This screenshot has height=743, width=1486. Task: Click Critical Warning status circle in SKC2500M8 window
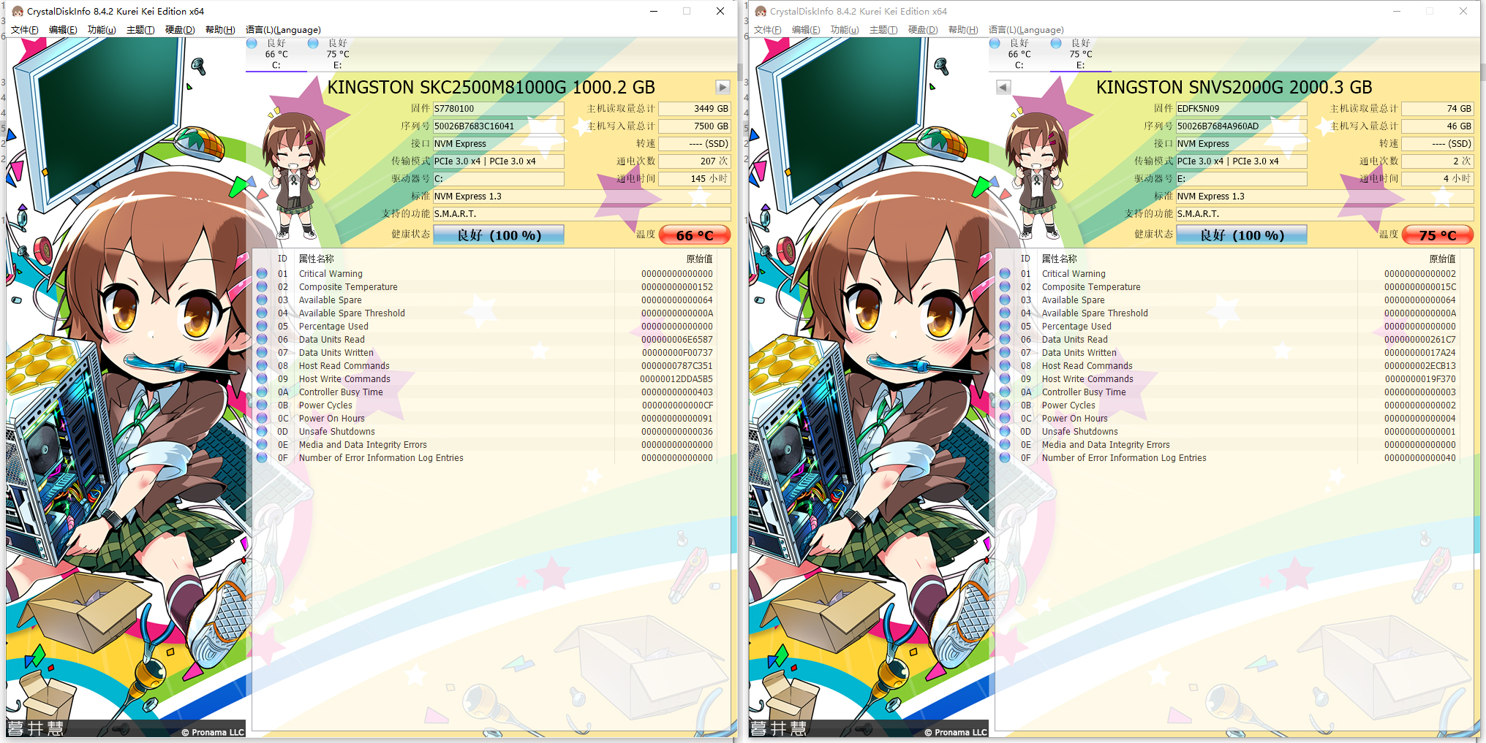point(262,274)
